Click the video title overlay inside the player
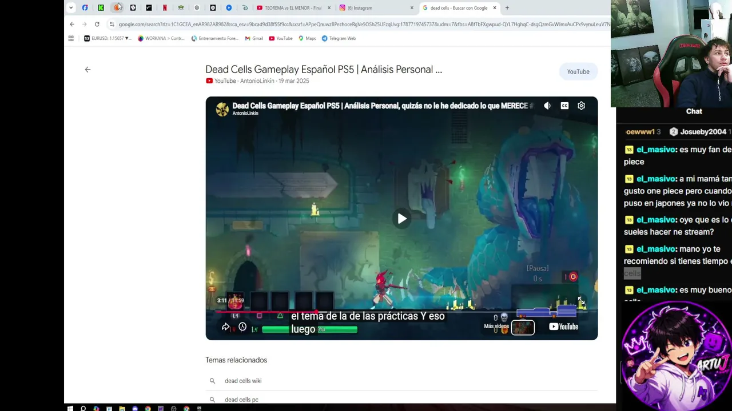This screenshot has width=732, height=411. tap(382, 106)
